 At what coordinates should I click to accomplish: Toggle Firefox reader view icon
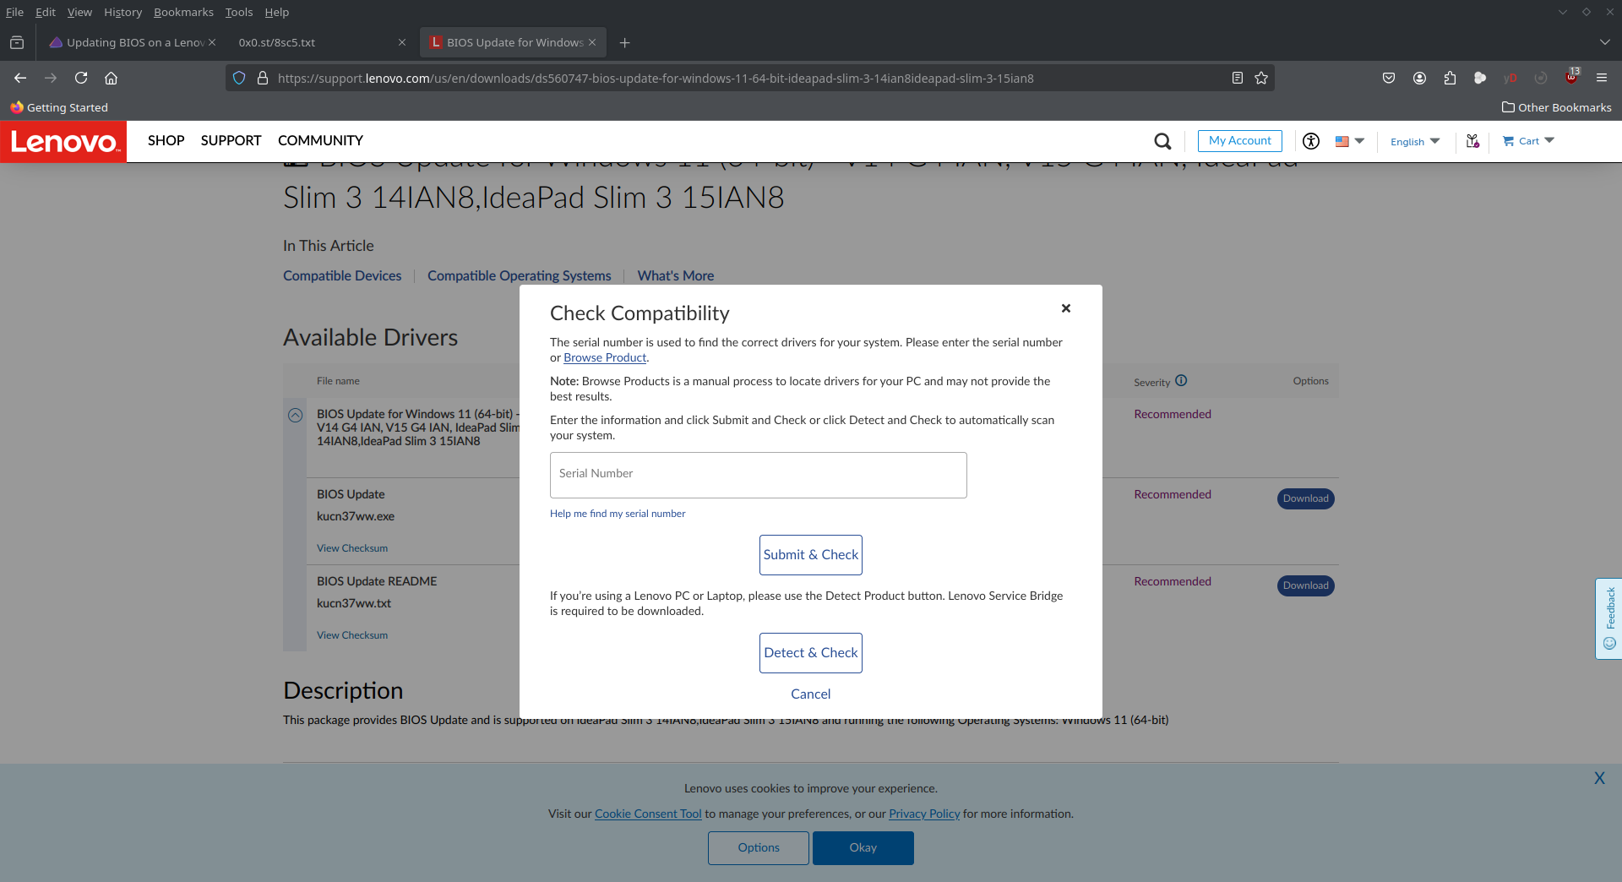(1237, 78)
